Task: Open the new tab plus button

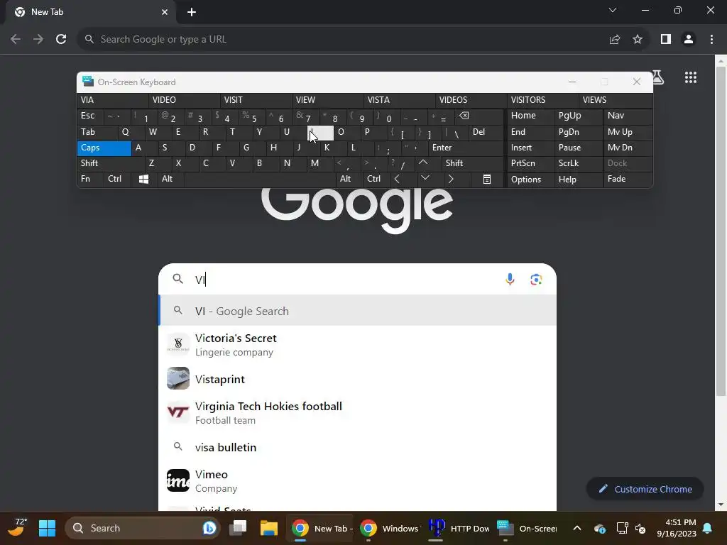Action: [192, 12]
